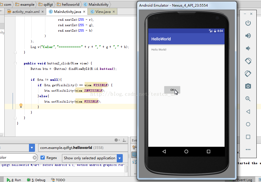The image size is (261, 182).
Task: Open the TODO tool window
Action: coord(58,180)
